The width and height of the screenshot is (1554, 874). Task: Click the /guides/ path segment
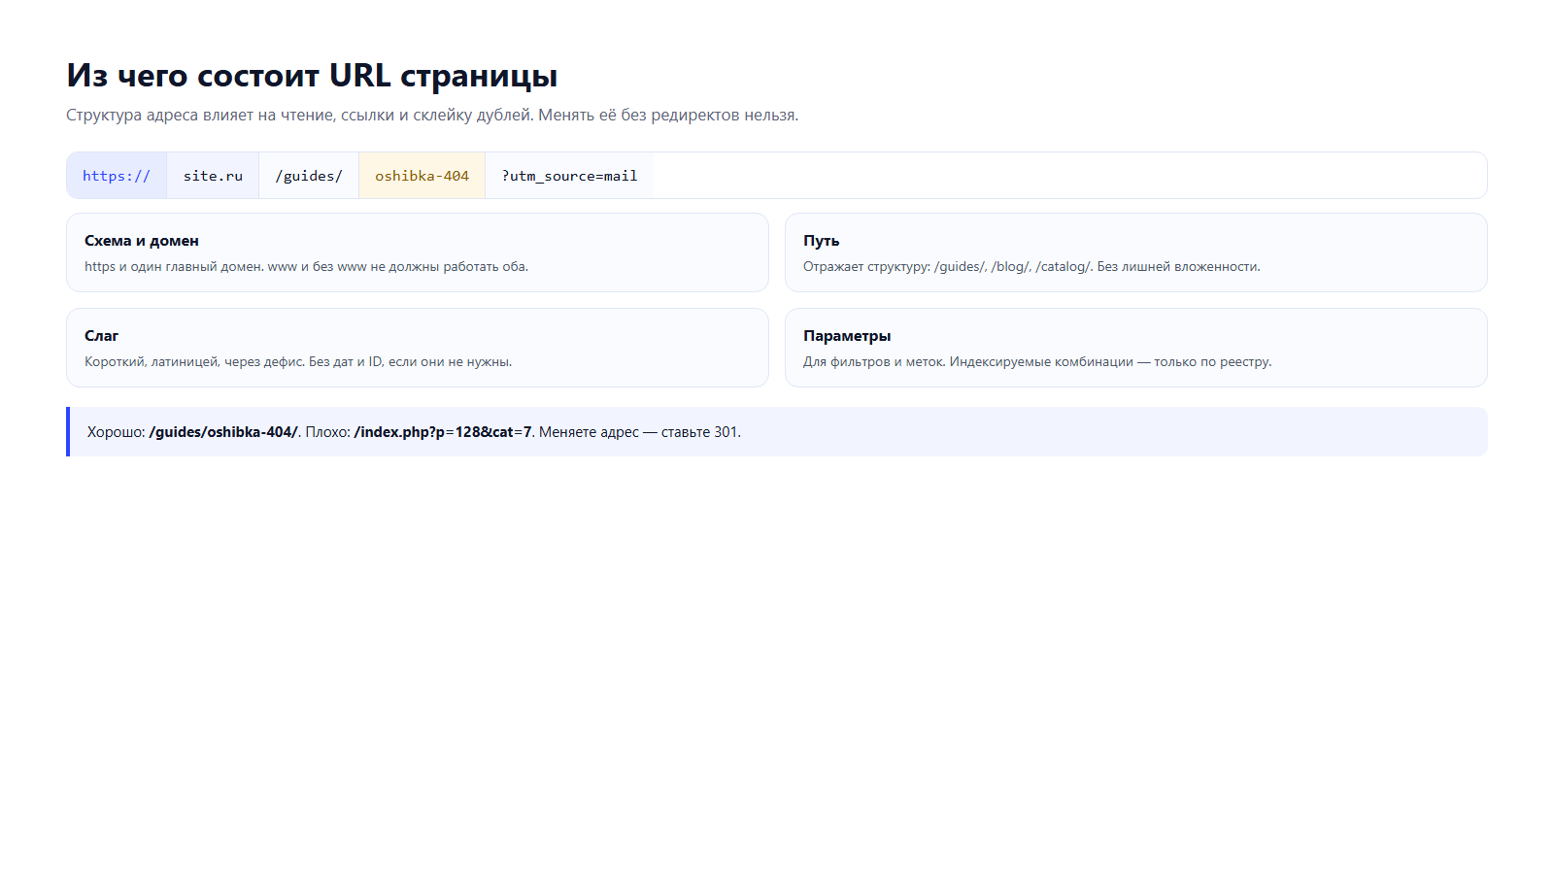(x=309, y=176)
